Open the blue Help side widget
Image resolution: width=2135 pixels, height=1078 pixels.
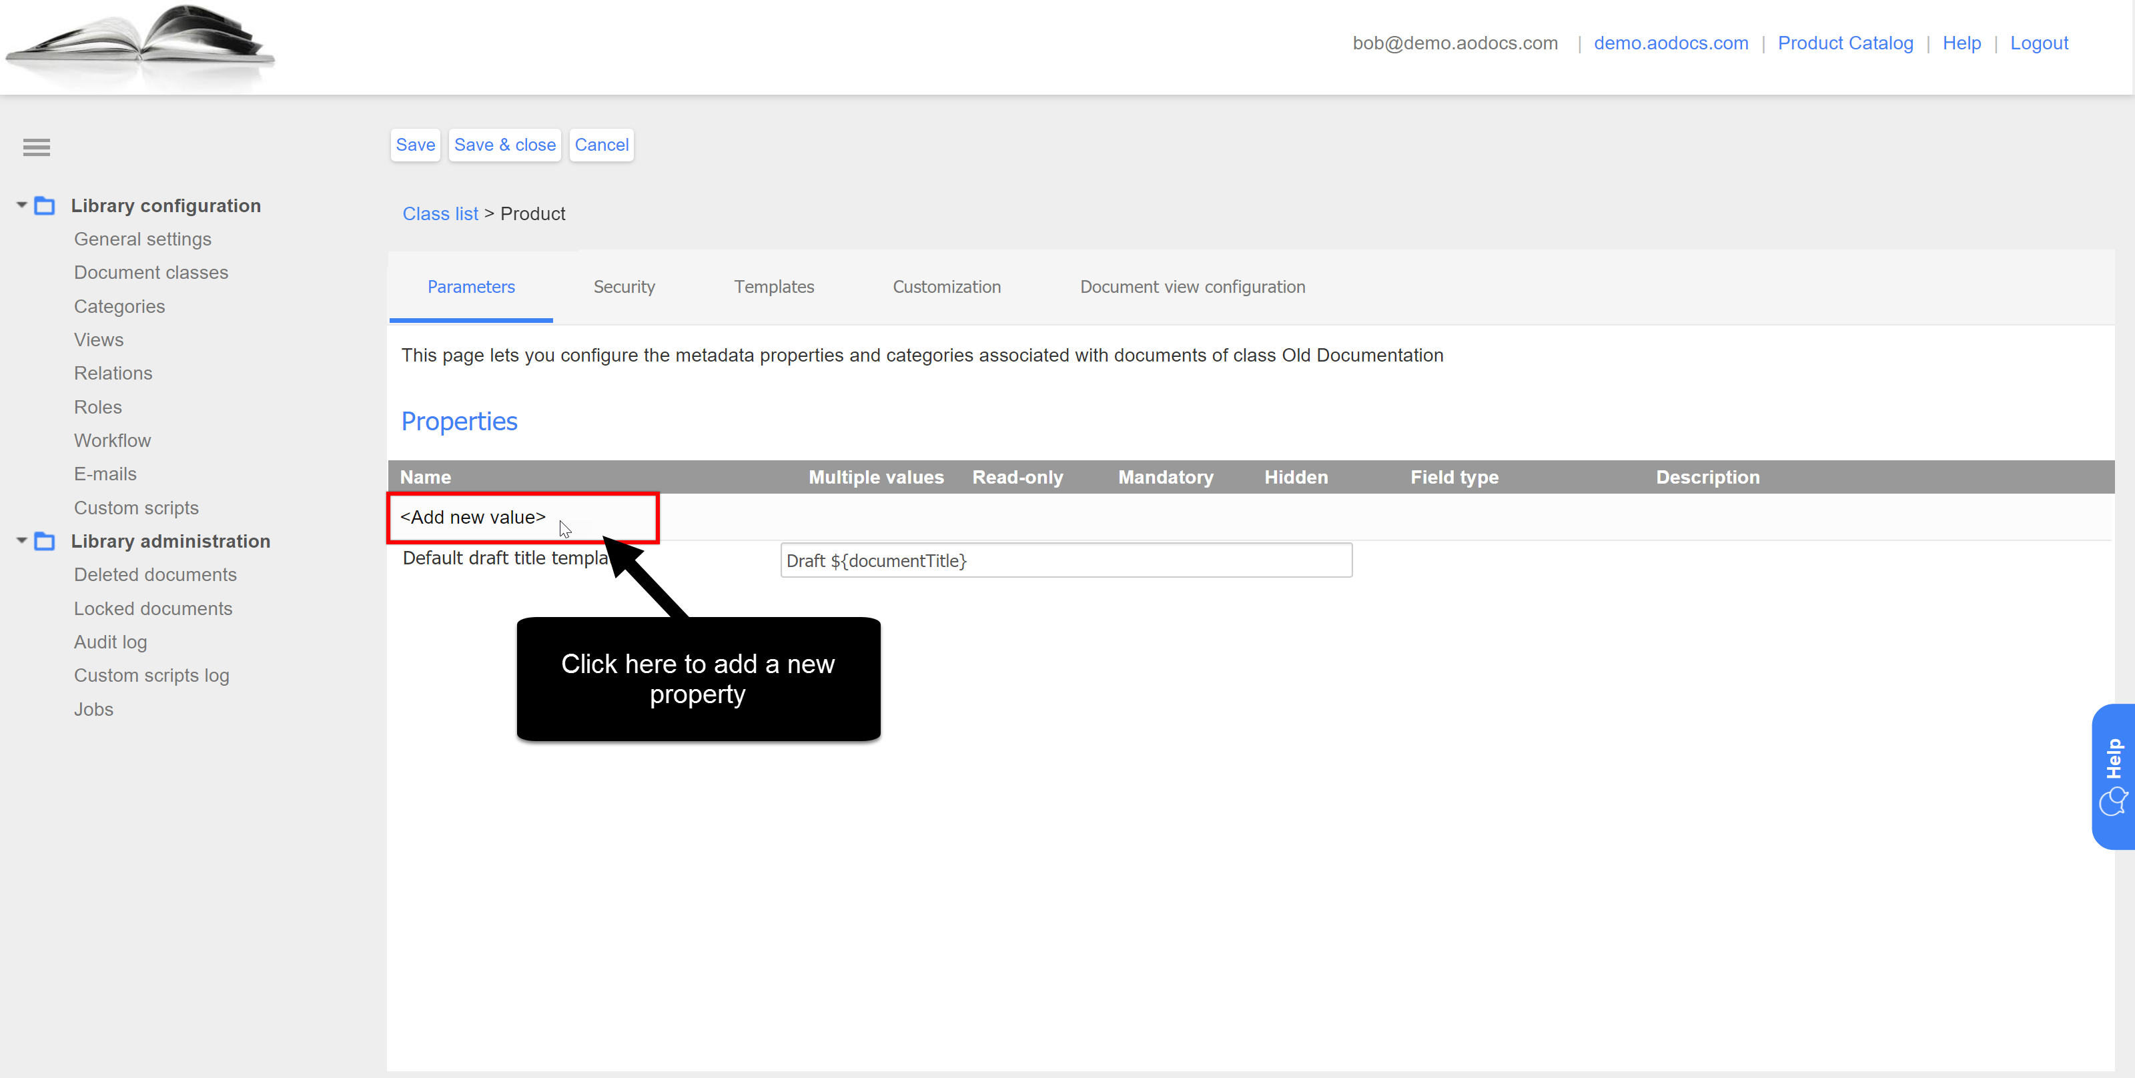click(2112, 776)
